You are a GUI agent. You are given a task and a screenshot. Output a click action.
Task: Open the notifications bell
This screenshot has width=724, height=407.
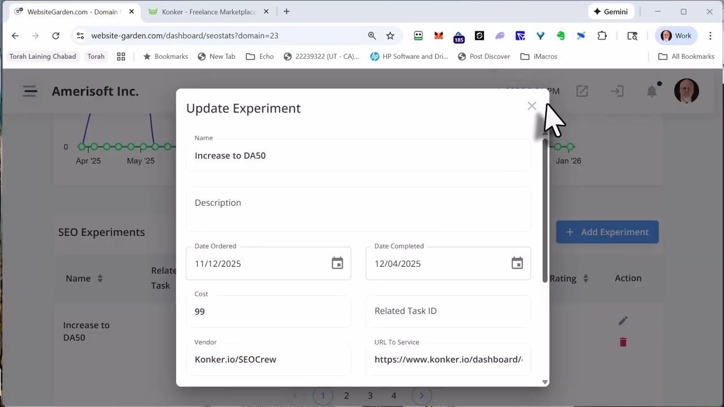(652, 90)
